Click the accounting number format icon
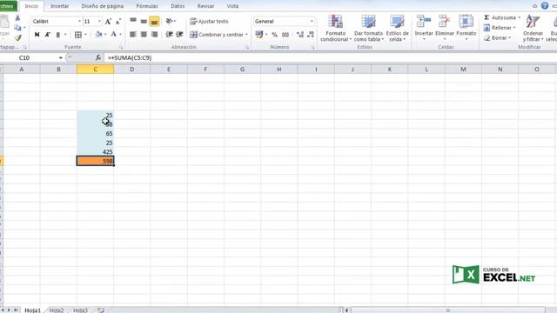 click(x=259, y=35)
